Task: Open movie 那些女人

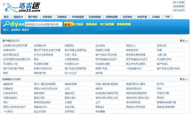Action: 131,46
